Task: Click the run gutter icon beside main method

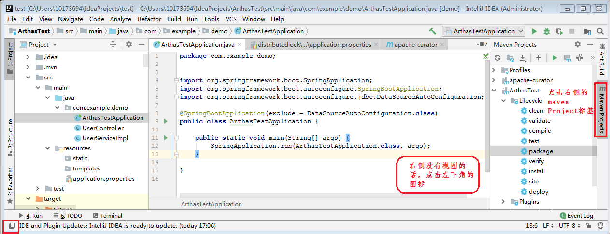Action: [167, 138]
